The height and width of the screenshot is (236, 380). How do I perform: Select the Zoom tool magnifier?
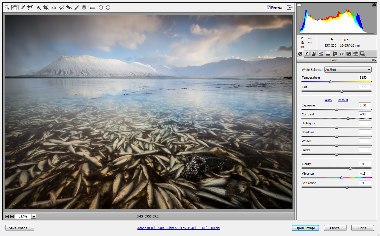click(7, 8)
